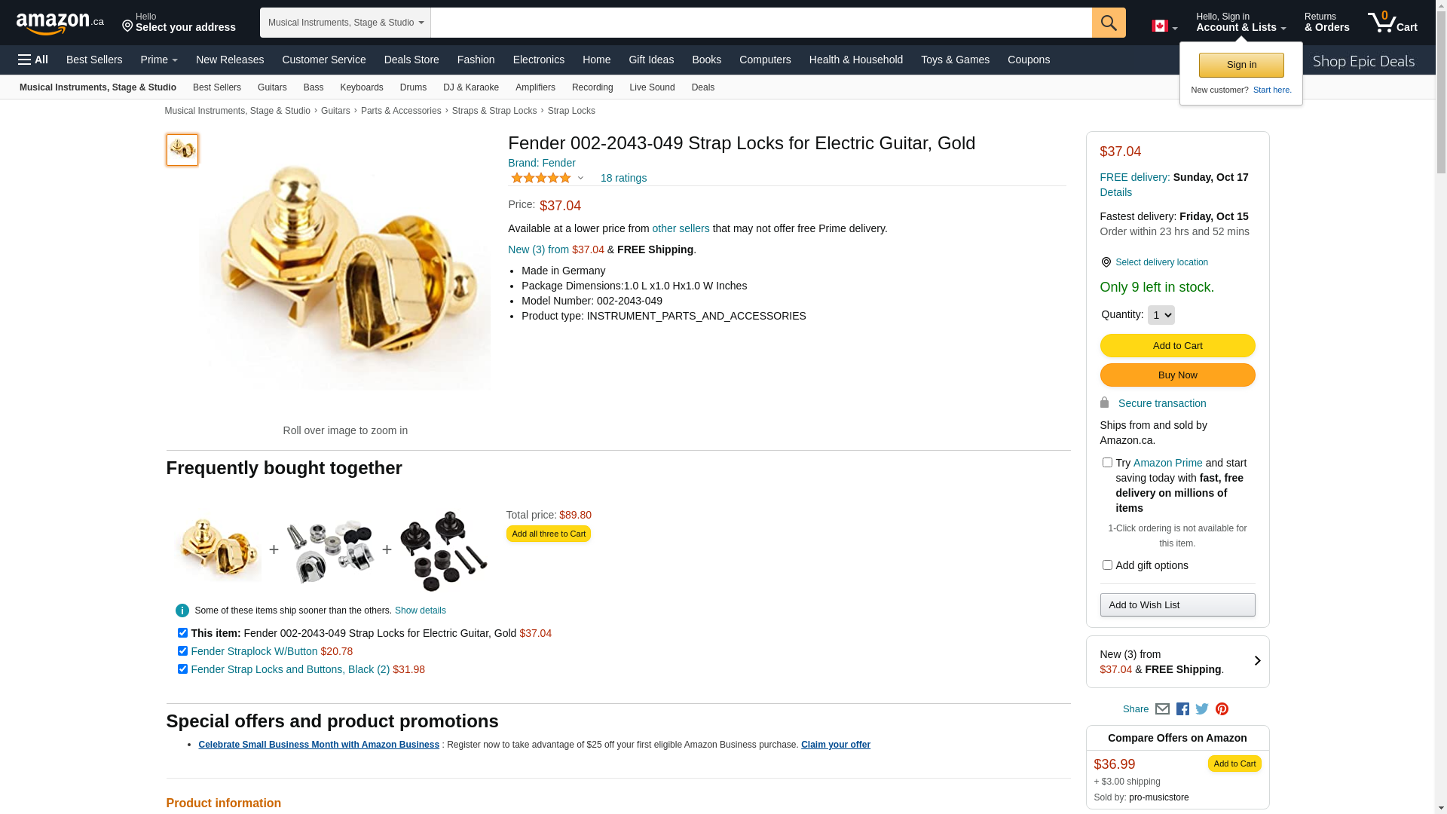Open the shopping cart icon

(1392, 22)
